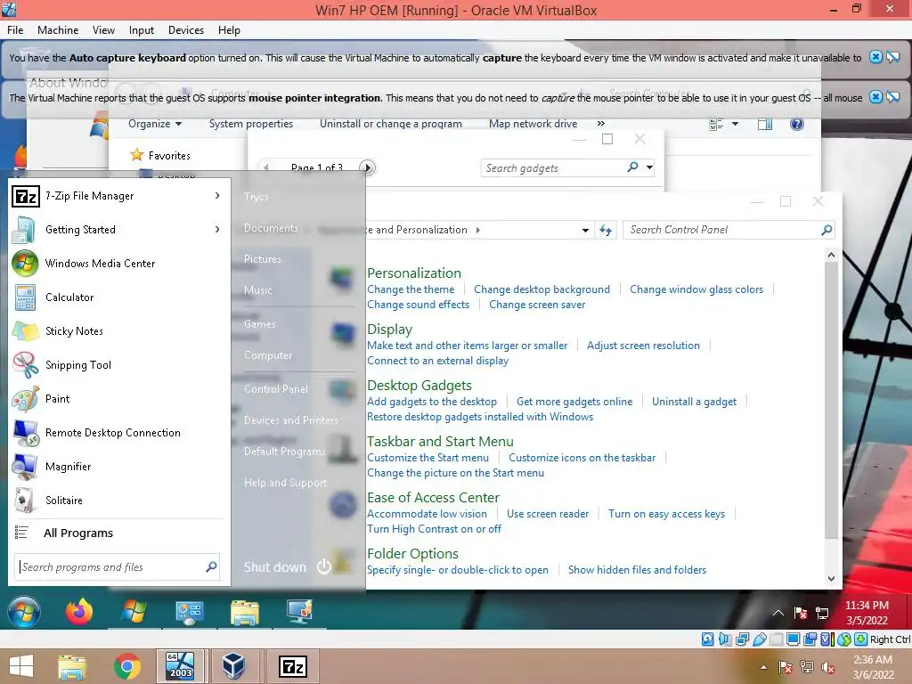The height and width of the screenshot is (684, 912).
Task: Open Control Panel in Start menu right pane
Action: coord(276,389)
